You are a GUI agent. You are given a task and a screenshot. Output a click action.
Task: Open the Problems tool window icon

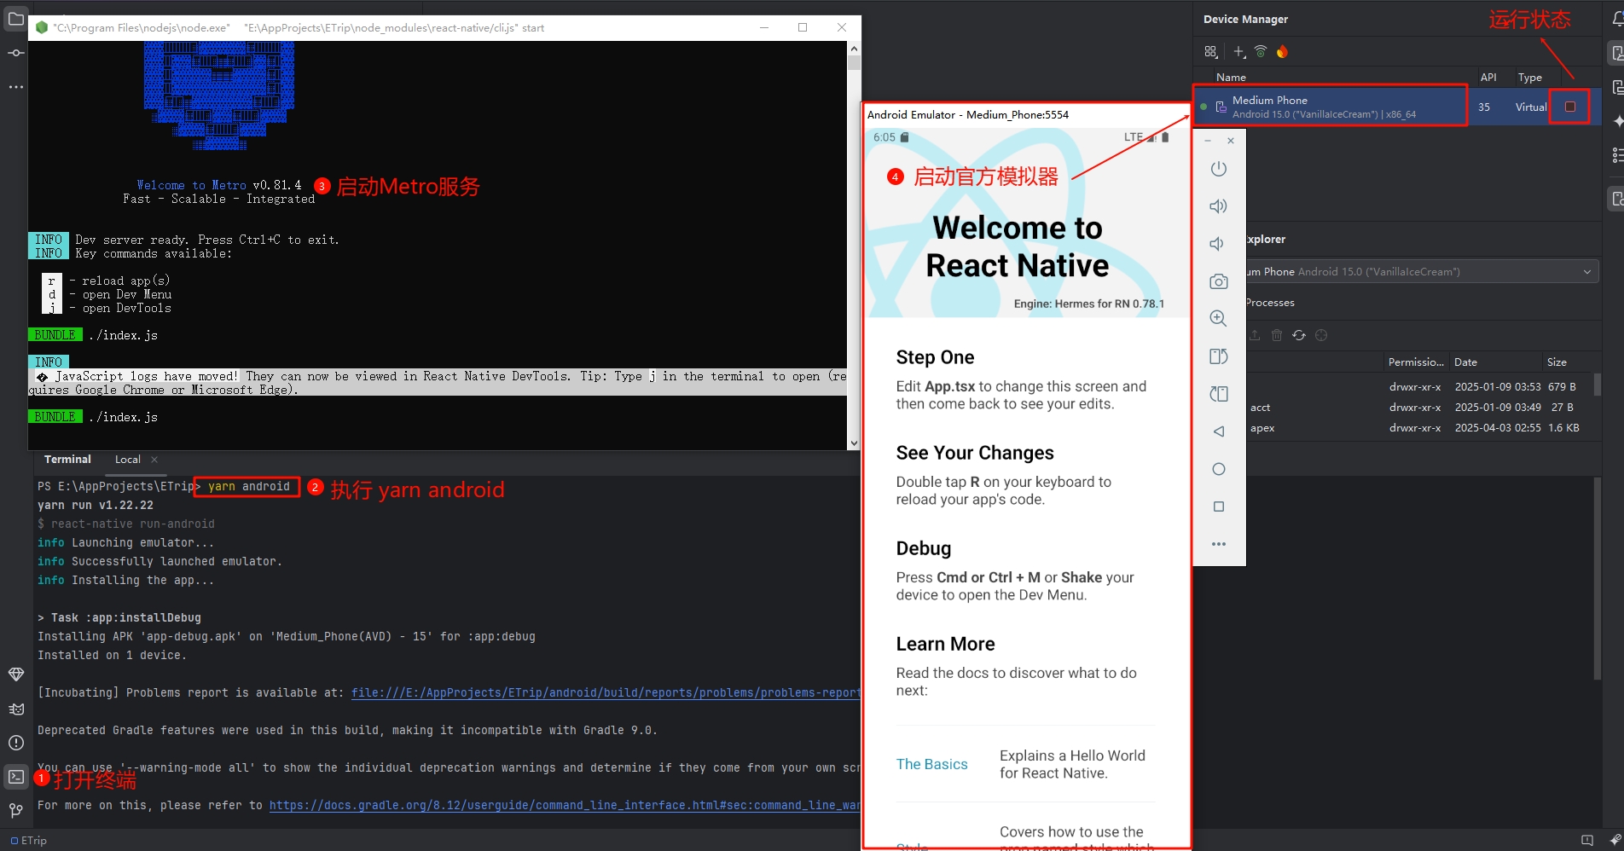click(15, 743)
